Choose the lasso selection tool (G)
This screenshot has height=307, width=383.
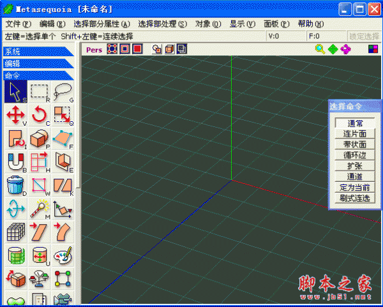pos(63,91)
